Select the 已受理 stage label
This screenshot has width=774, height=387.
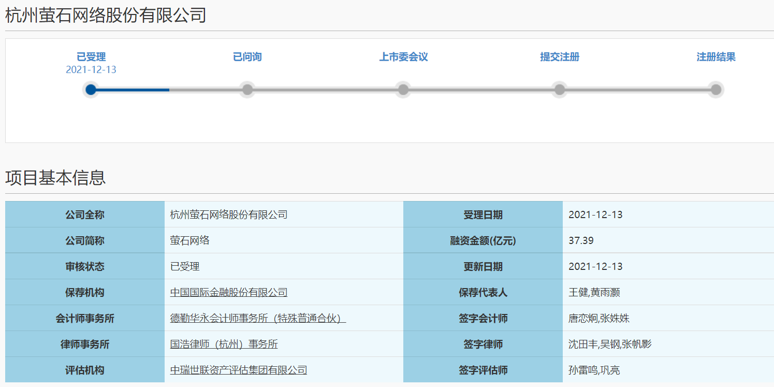click(91, 57)
